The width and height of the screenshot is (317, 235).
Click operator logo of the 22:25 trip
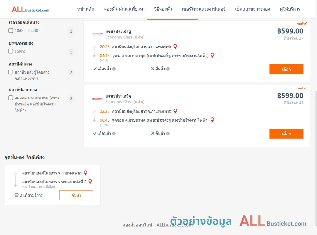pos(97,99)
